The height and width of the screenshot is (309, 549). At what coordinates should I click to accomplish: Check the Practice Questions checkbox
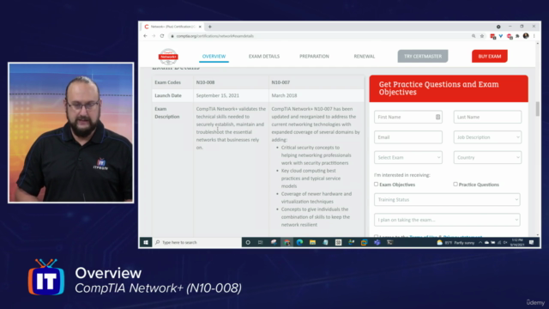coord(455,184)
